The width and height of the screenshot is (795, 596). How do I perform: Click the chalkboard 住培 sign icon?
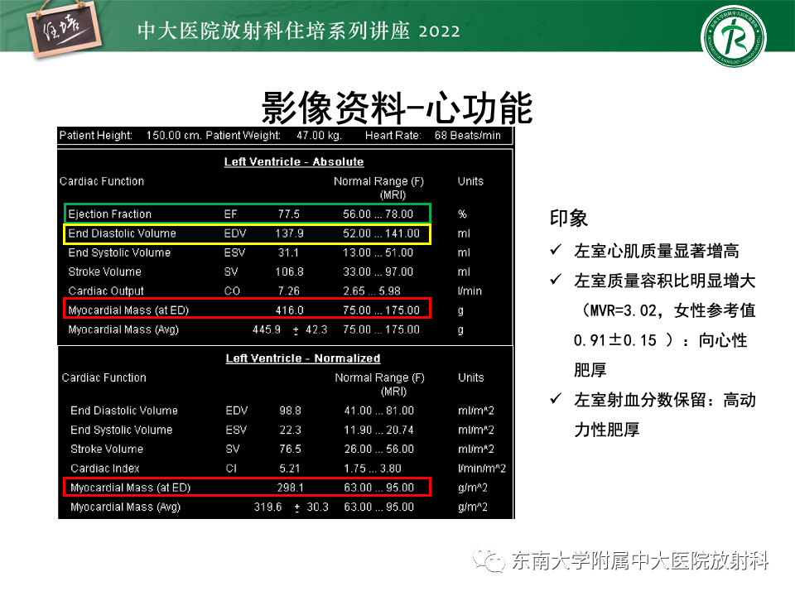64,29
